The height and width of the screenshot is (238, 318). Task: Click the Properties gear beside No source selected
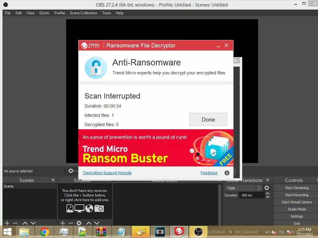tap(71, 171)
